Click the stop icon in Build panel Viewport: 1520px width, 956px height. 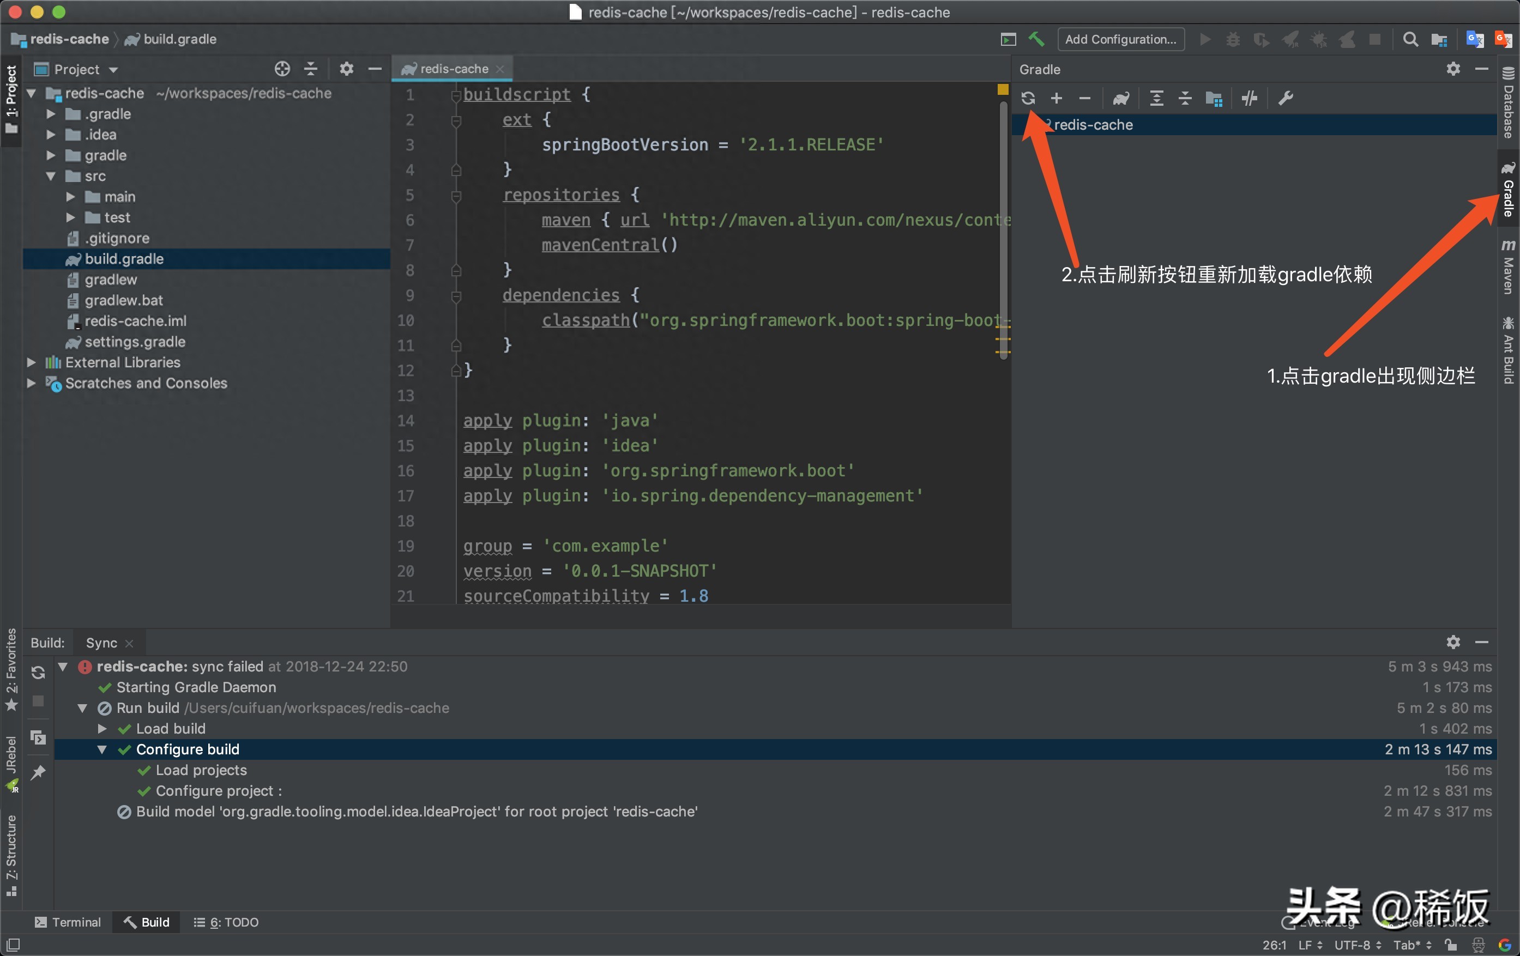point(38,701)
